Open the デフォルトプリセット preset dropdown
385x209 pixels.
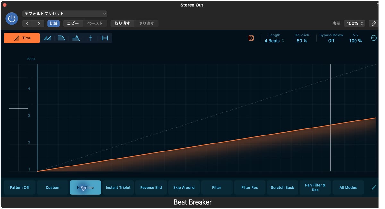tap(65, 14)
